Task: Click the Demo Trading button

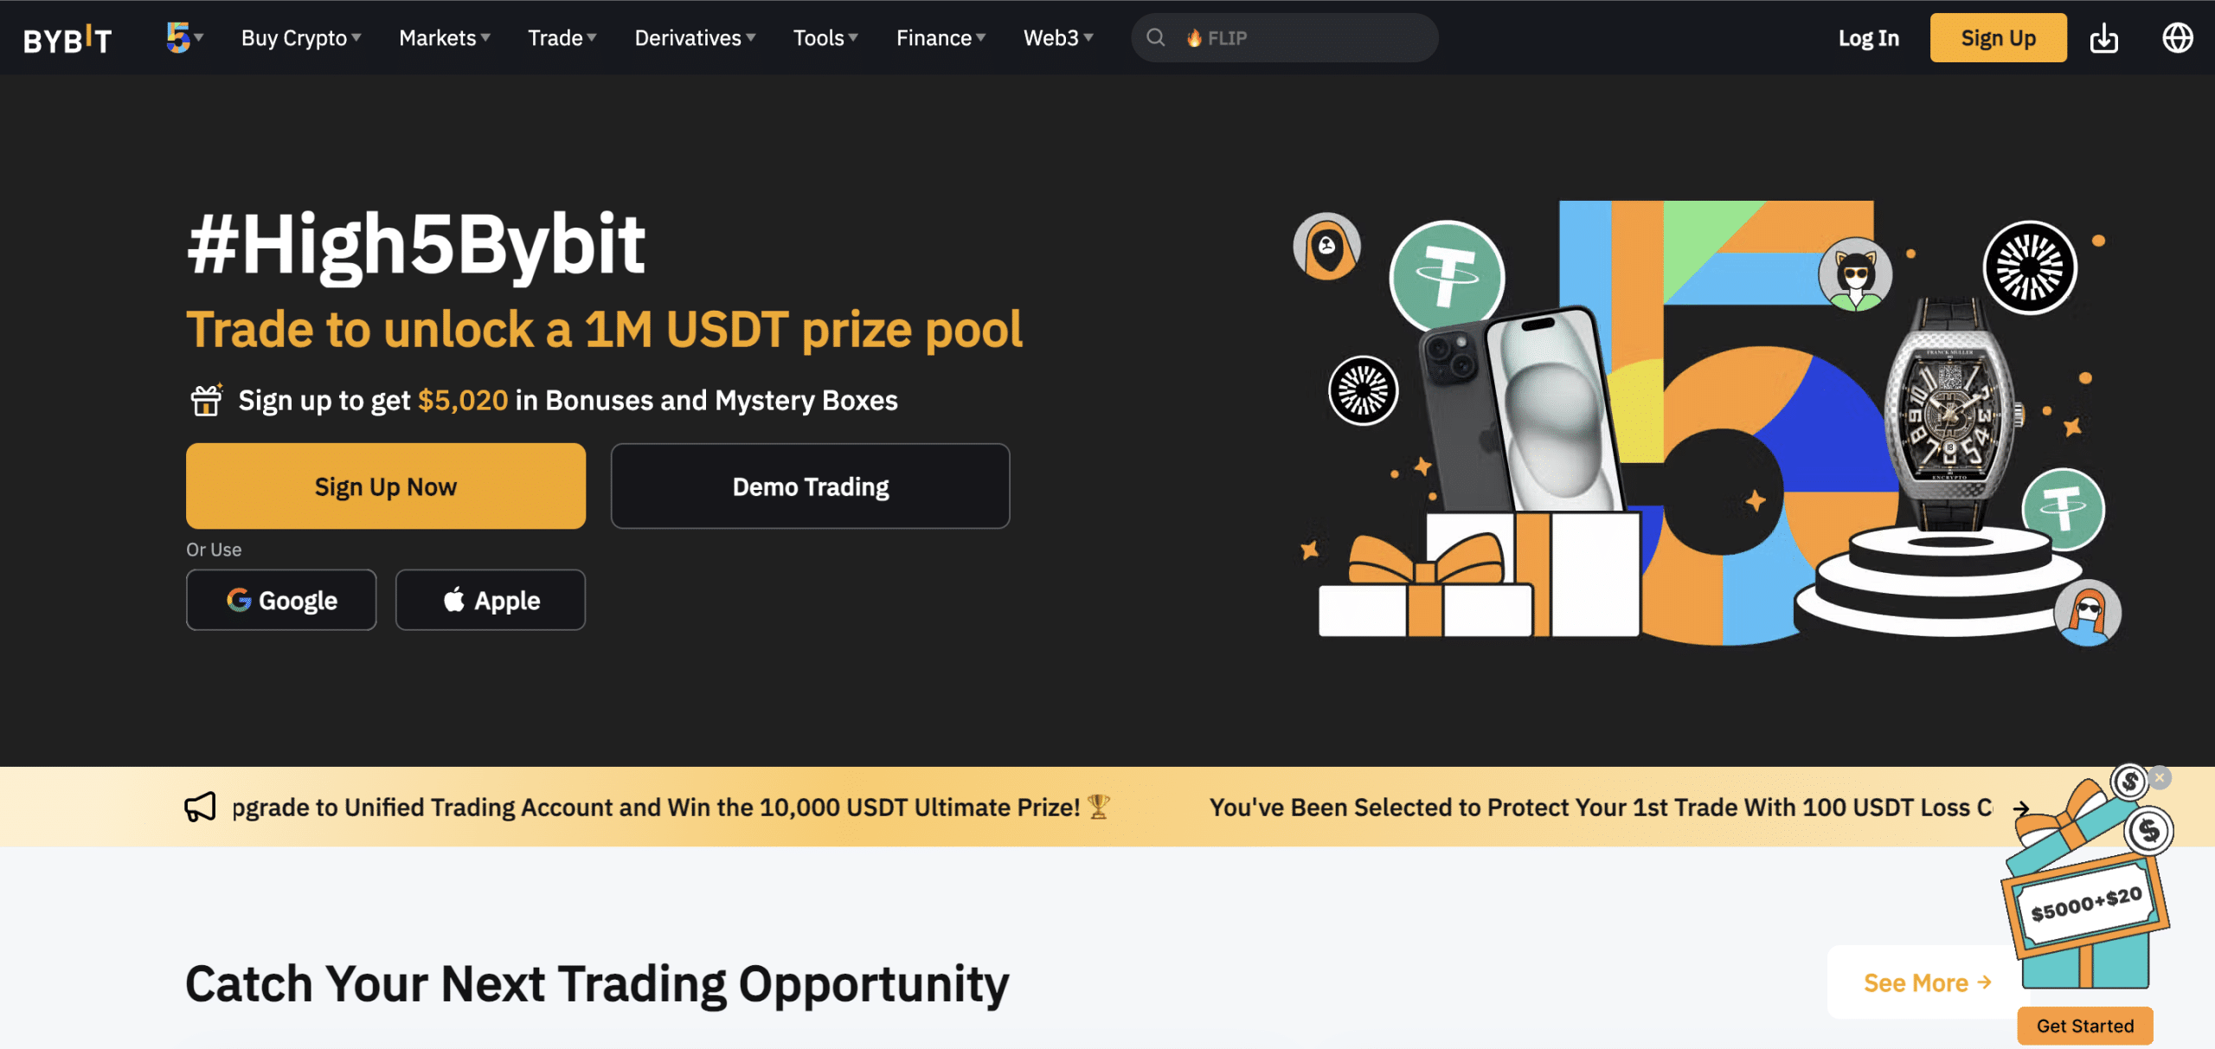Action: (x=810, y=485)
